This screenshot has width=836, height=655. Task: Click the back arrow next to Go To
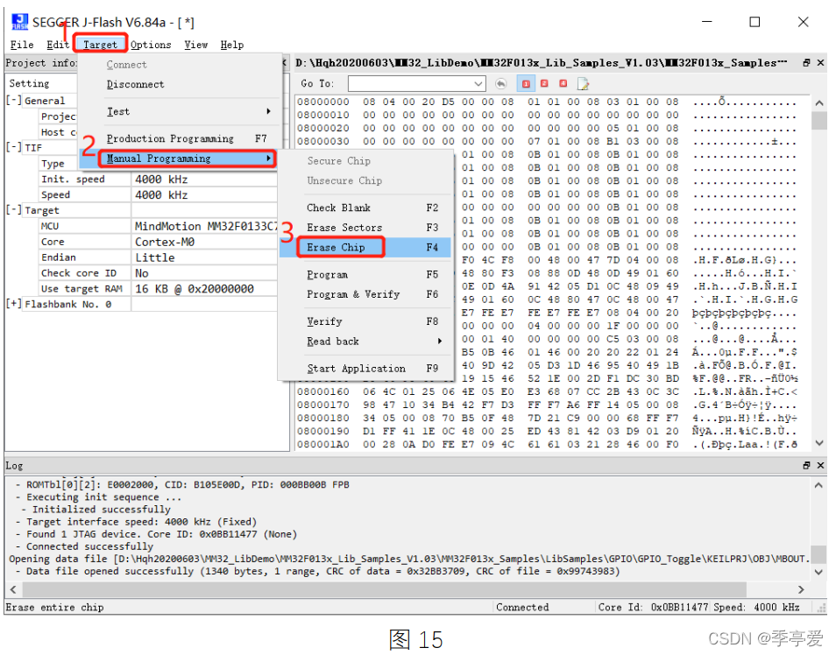click(x=500, y=84)
